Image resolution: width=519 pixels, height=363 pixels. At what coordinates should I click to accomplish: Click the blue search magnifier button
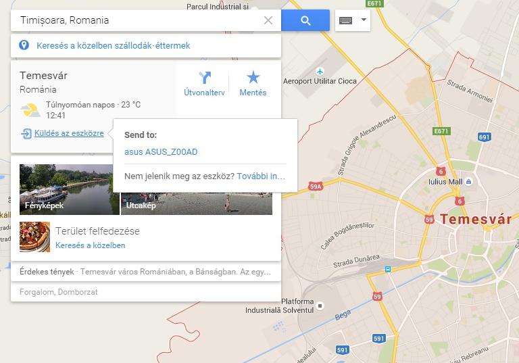click(305, 20)
